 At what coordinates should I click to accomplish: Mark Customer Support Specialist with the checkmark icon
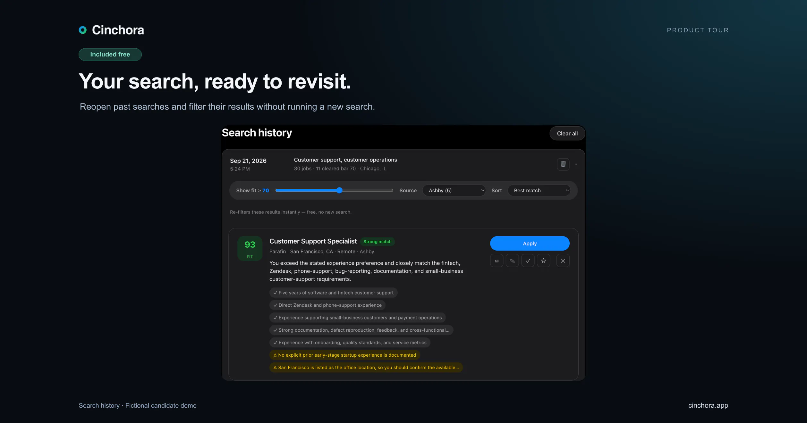click(528, 261)
